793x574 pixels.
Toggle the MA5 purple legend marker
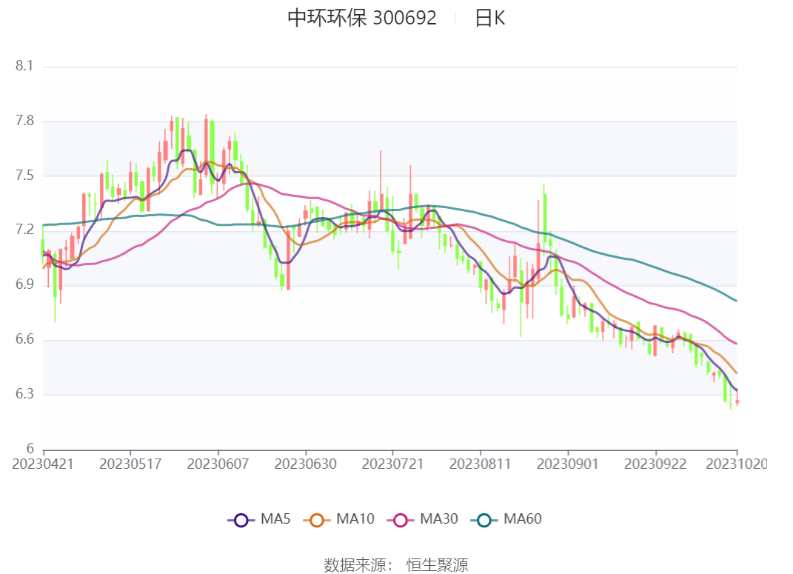(241, 520)
